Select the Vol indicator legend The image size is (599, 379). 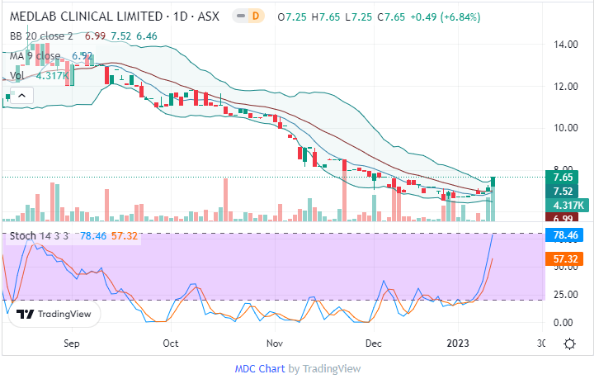pyautogui.click(x=18, y=75)
